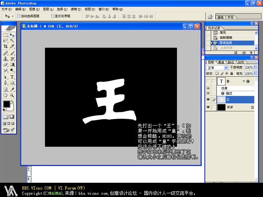The height and width of the screenshot is (197, 263).
Task: Select the 填充 history state
Action: point(223,33)
